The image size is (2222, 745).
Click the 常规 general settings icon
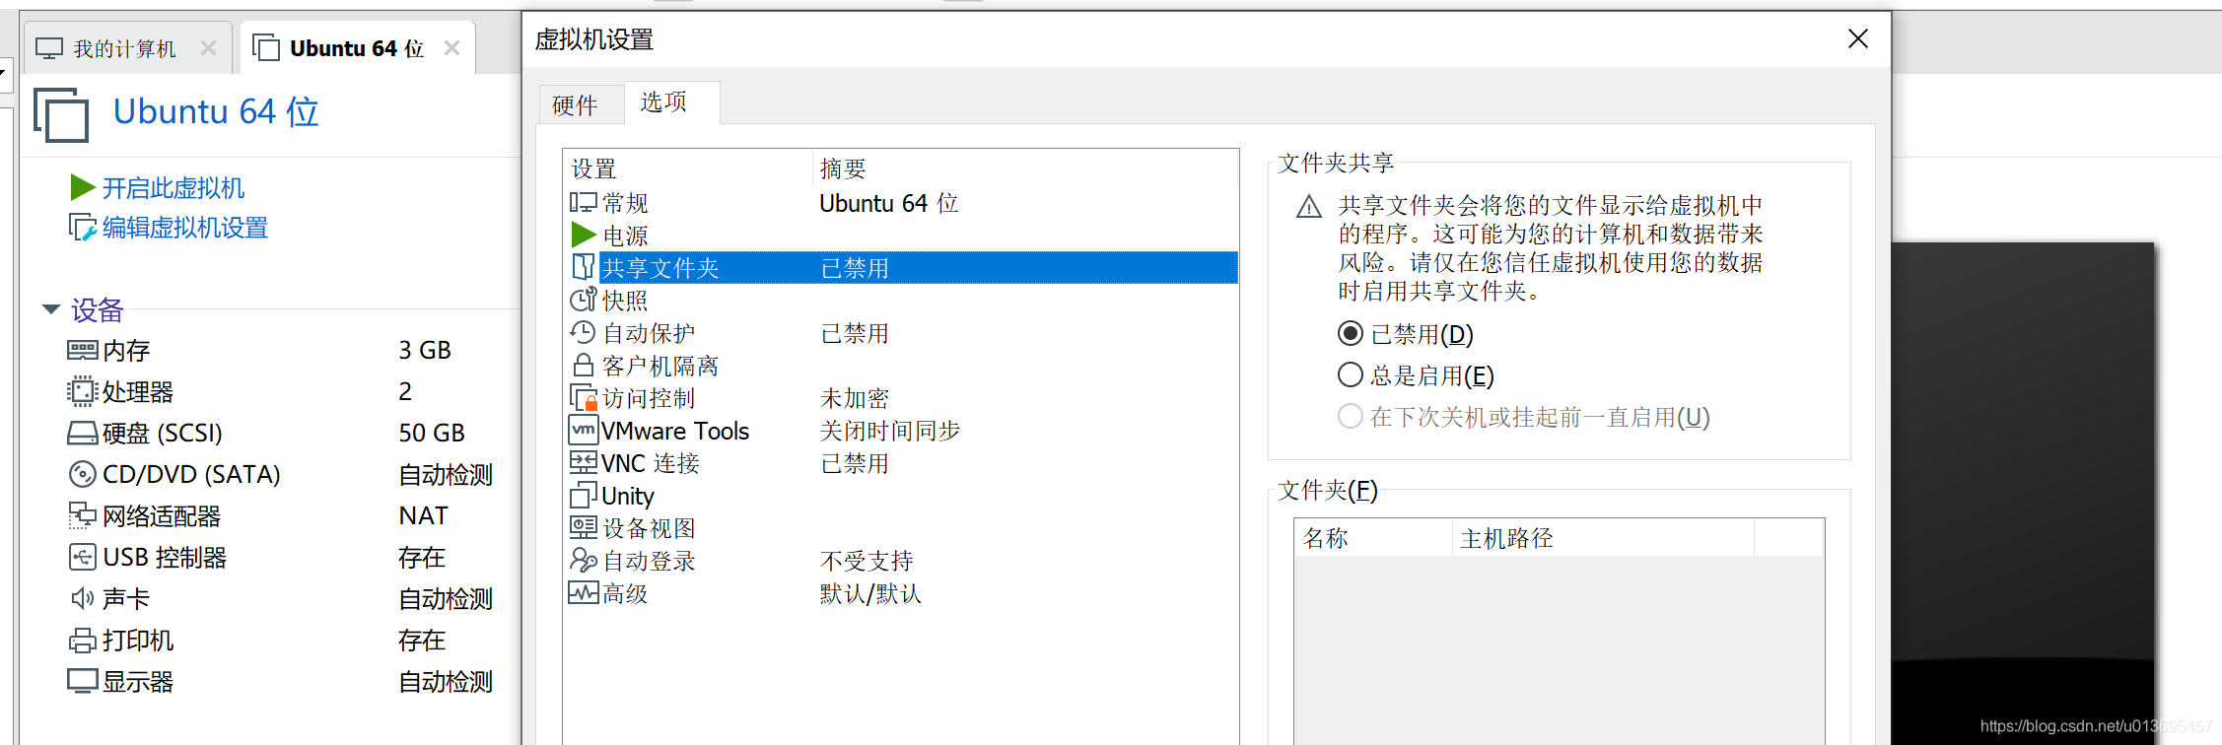[x=584, y=203]
